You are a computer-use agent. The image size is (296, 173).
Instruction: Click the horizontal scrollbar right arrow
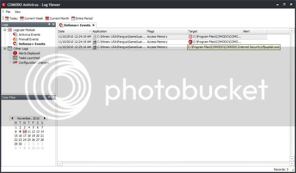(x=292, y=163)
